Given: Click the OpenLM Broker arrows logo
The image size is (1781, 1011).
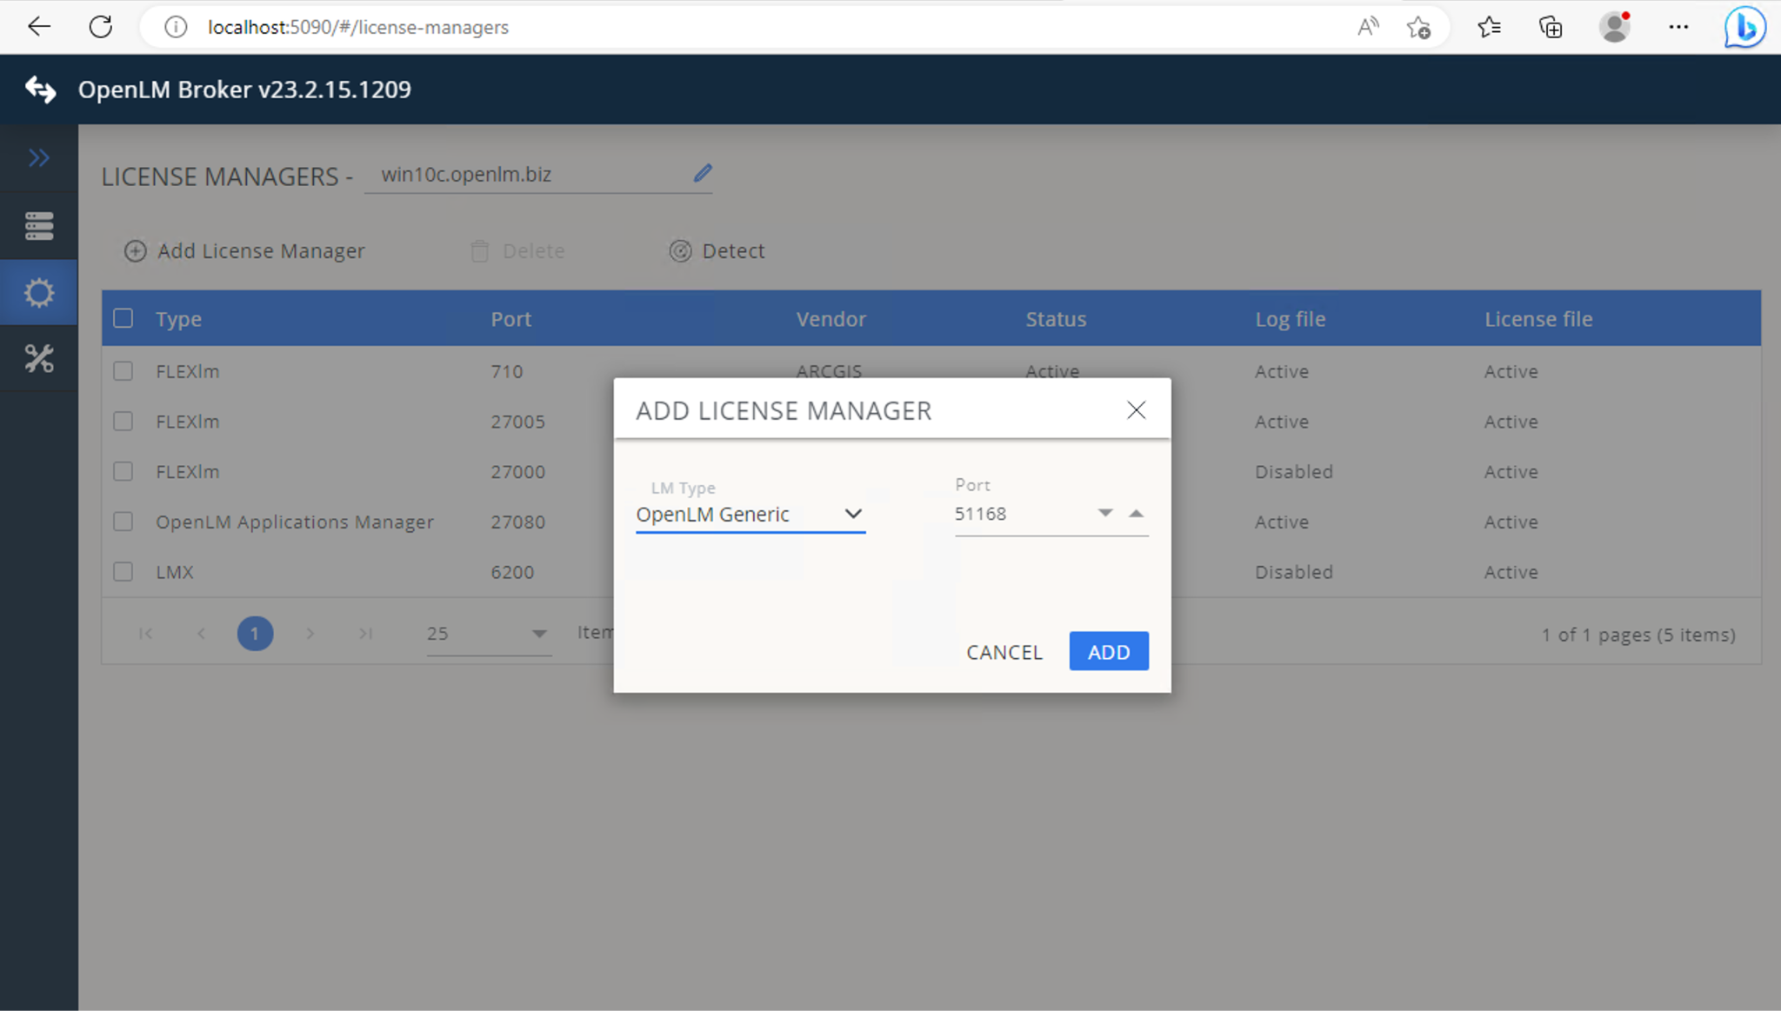Looking at the screenshot, I should [40, 89].
